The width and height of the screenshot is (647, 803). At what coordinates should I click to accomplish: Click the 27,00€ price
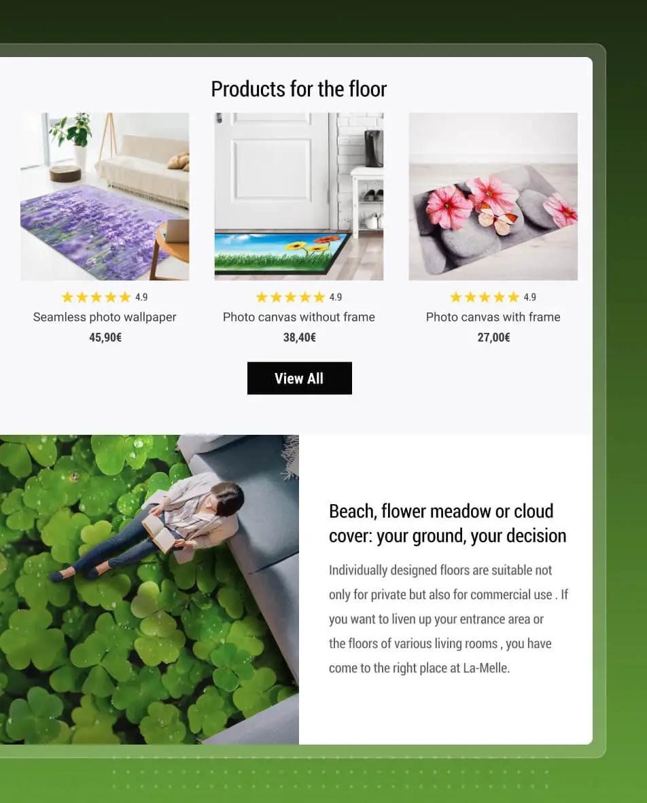[493, 337]
